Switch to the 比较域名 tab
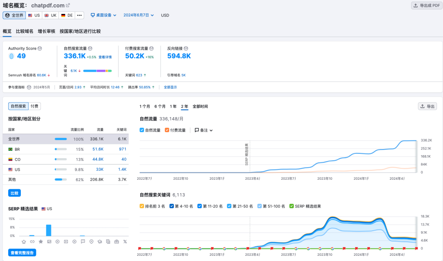The height and width of the screenshot is (261, 443). click(25, 31)
